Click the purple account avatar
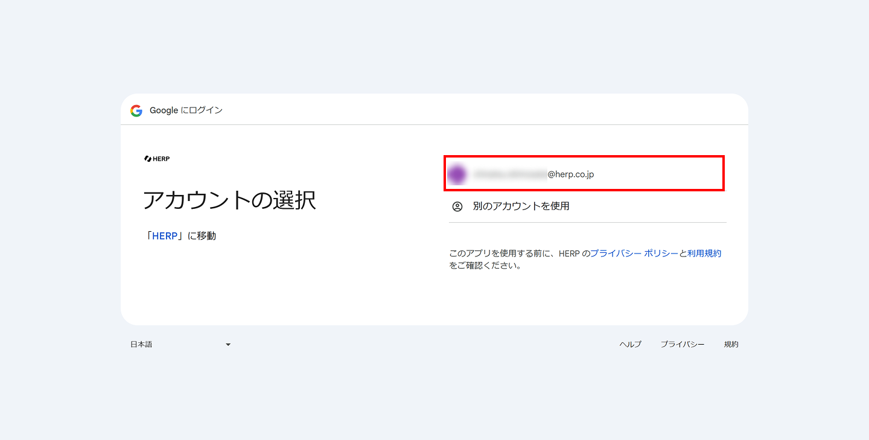This screenshot has width=869, height=440. pos(457,174)
